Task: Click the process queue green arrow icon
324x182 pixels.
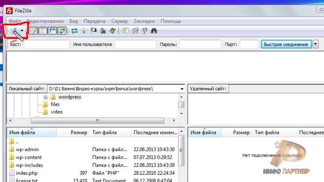Action: click(84, 31)
